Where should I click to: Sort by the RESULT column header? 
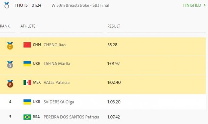[x=114, y=26]
